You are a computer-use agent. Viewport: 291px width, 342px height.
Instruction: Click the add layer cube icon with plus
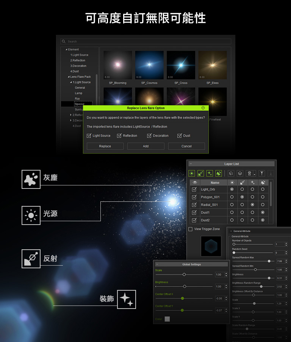point(231,173)
